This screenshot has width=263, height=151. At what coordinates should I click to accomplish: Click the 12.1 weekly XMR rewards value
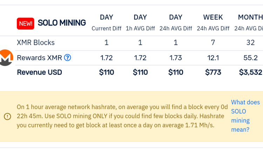coord(213,58)
